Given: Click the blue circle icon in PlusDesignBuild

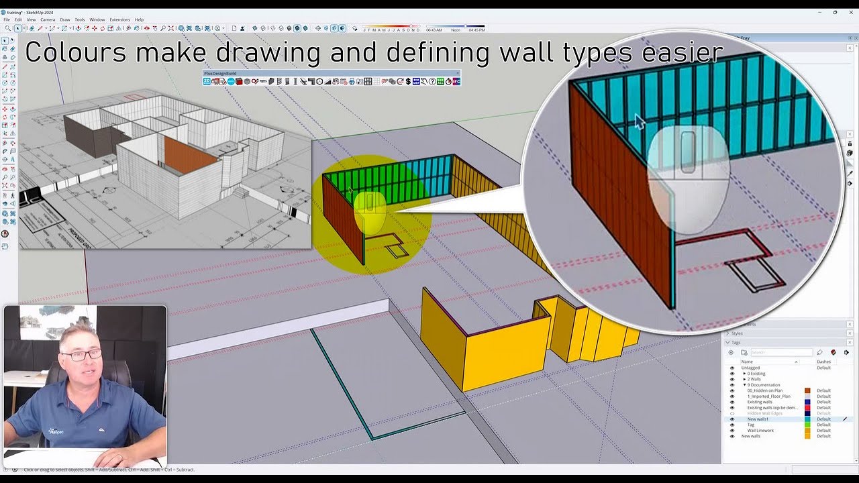Looking at the screenshot, I should click(231, 81).
